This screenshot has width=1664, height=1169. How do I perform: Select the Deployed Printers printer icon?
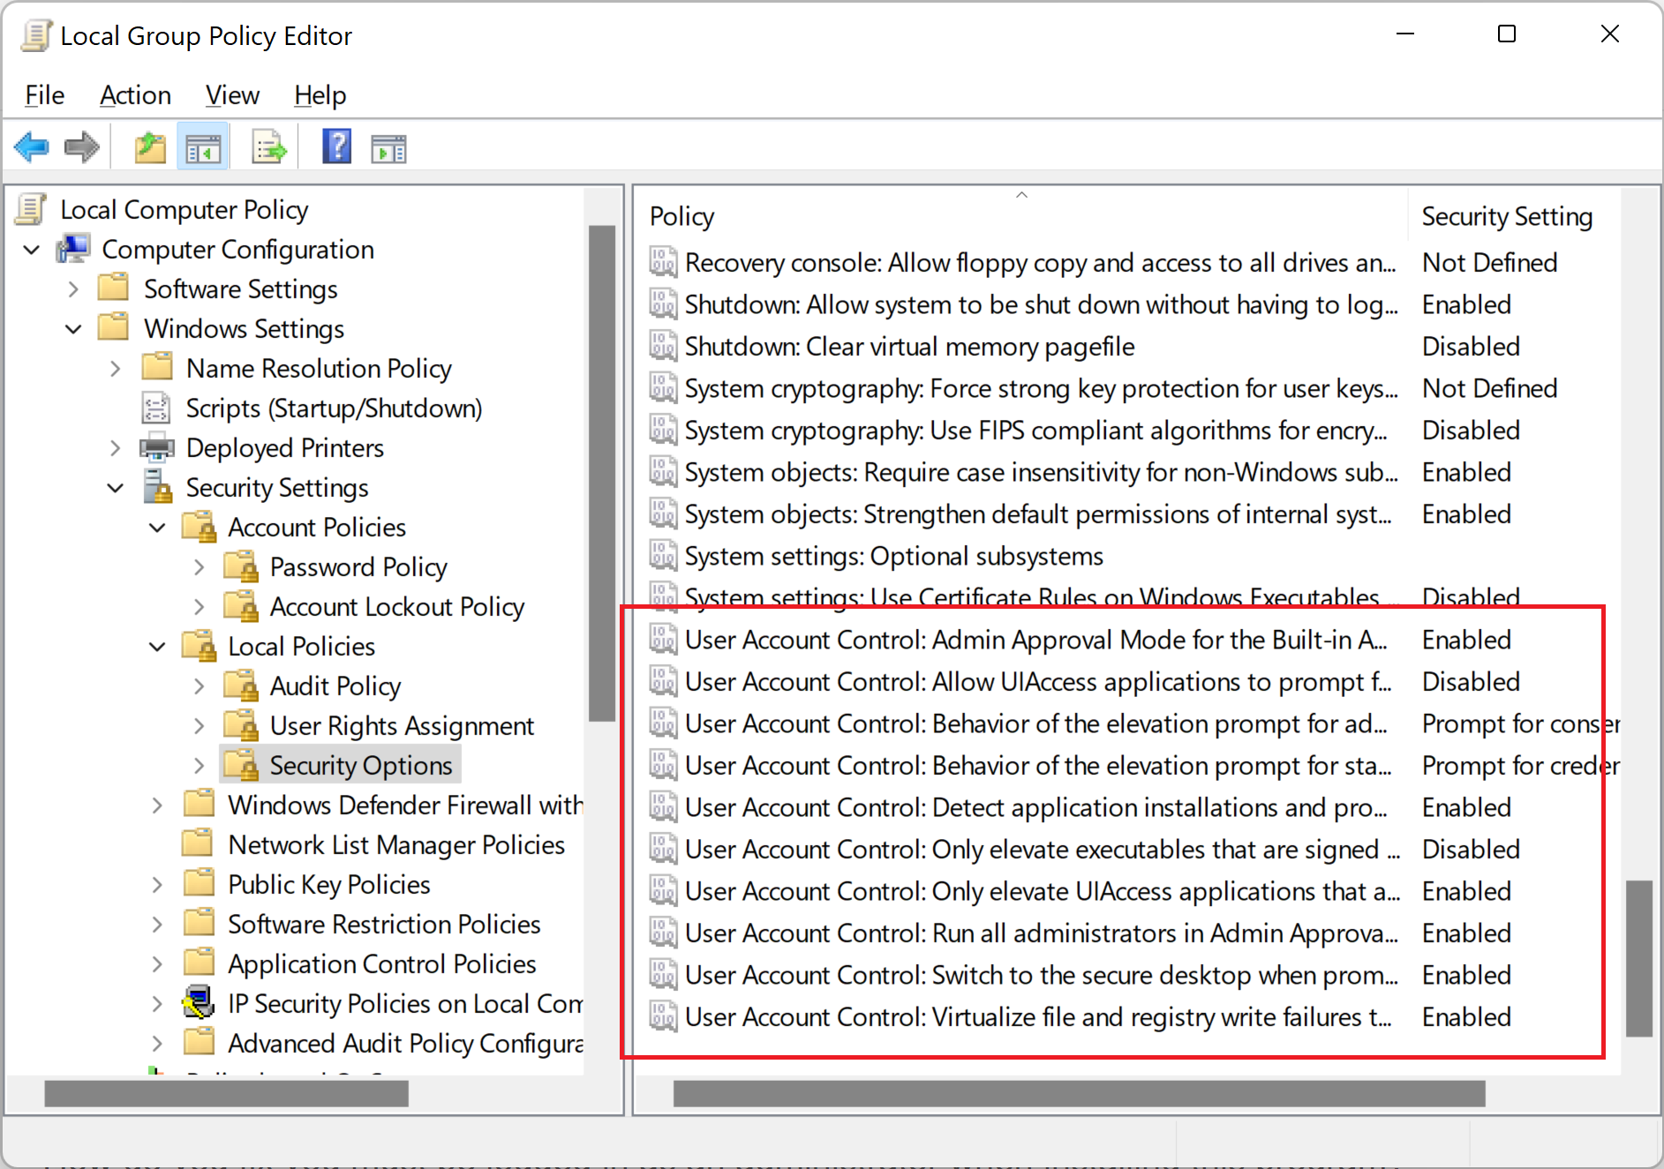156,447
